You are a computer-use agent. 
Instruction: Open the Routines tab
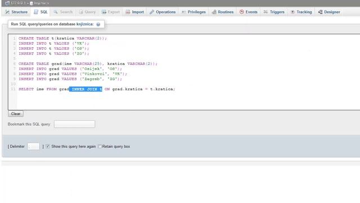tap(223, 12)
